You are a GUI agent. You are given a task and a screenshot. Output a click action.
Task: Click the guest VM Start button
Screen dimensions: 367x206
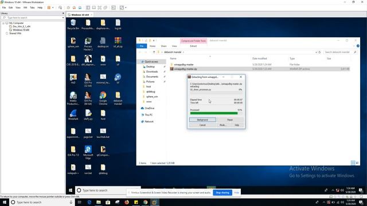[71, 191]
